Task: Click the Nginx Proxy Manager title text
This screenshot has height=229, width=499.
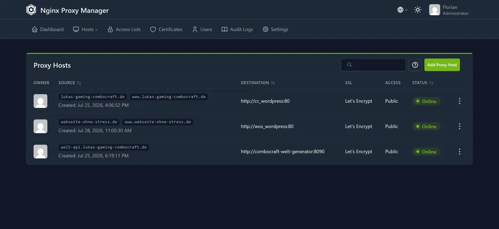Action: click(74, 10)
